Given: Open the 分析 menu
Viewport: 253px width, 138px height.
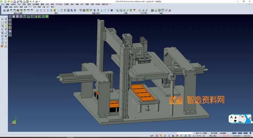Looking at the screenshot, I should coord(47,4).
